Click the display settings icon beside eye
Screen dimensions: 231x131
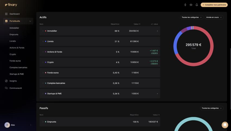coord(185,5)
